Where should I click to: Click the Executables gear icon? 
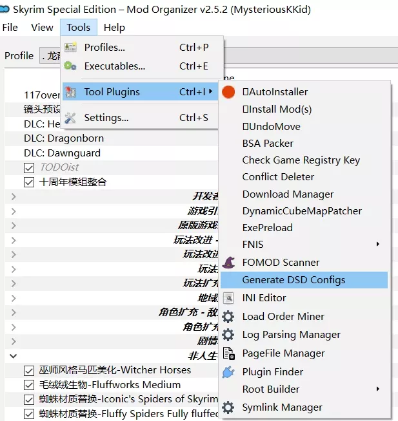click(x=70, y=66)
